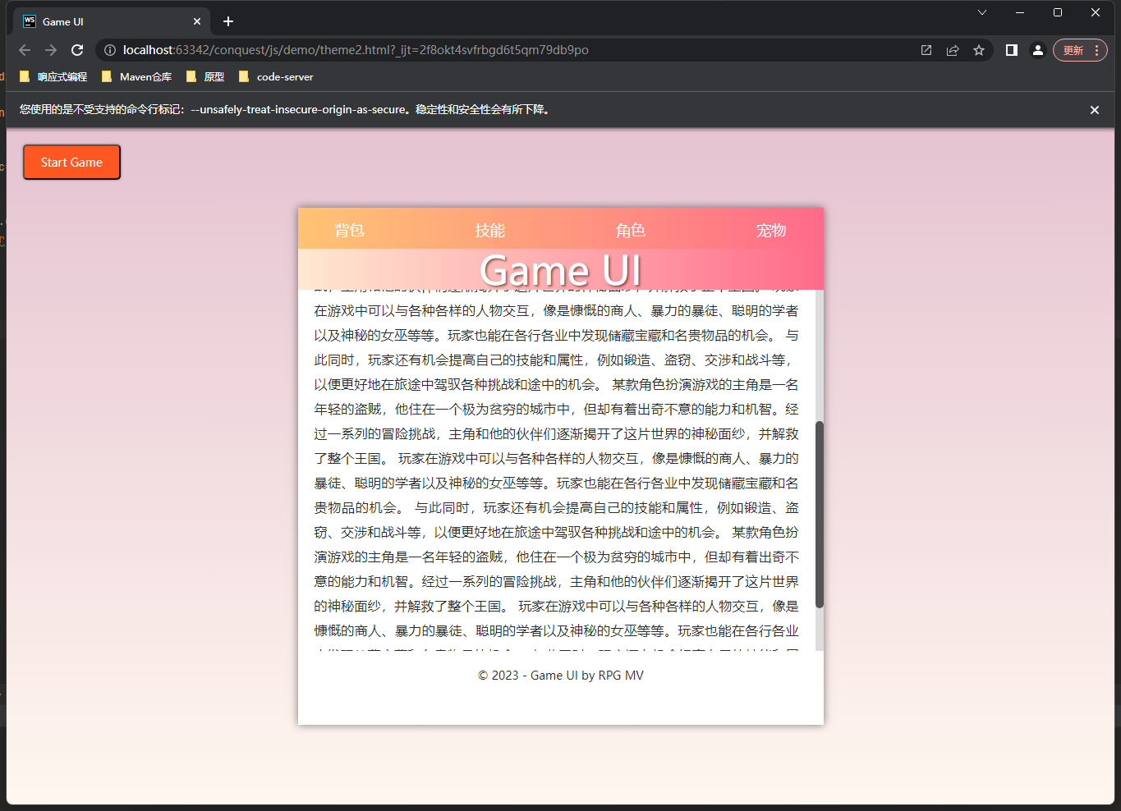Open the browser profile menu
The height and width of the screenshot is (811, 1121).
pyautogui.click(x=1038, y=50)
